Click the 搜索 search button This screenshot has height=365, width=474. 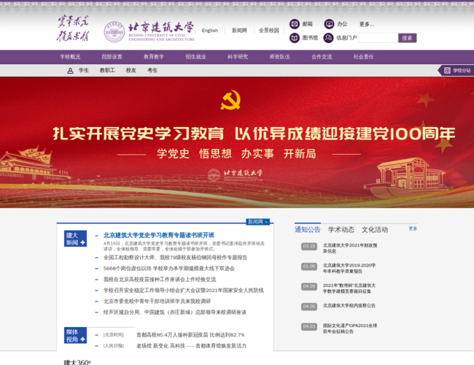(x=407, y=38)
